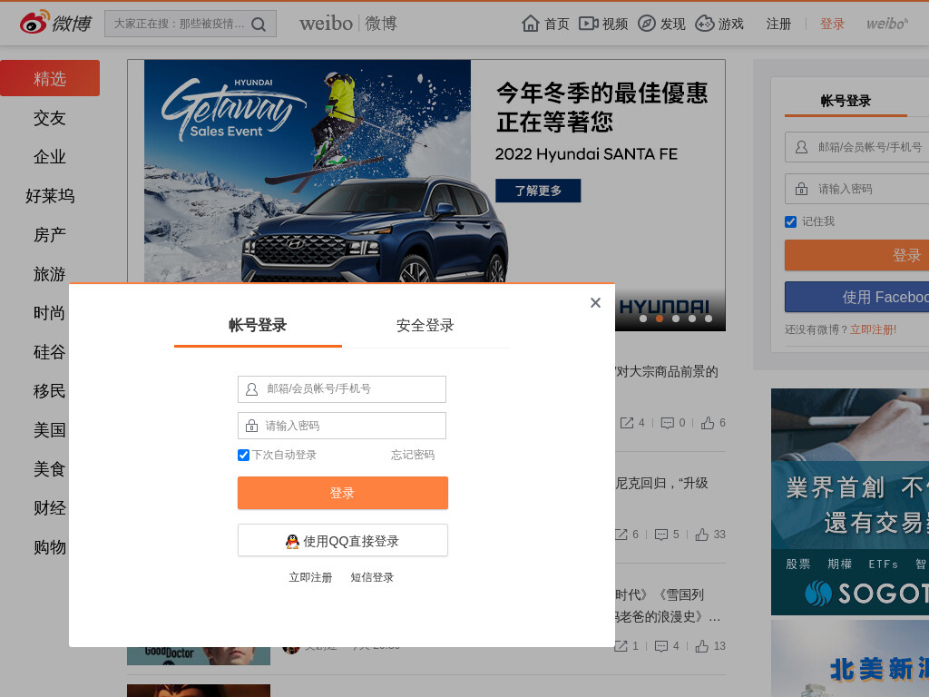The image size is (929, 697).
Task: Click sidebar orange 登录 button
Action: pos(856,255)
